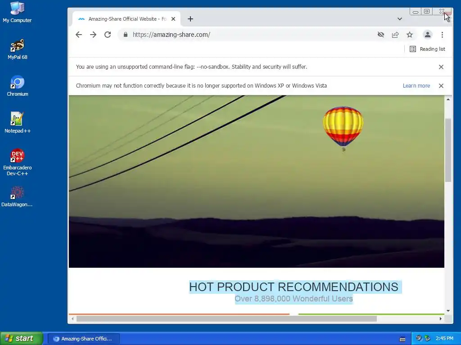461x345 pixels.
Task: Click the scroll-down arrow of the page
Action: pos(448,311)
